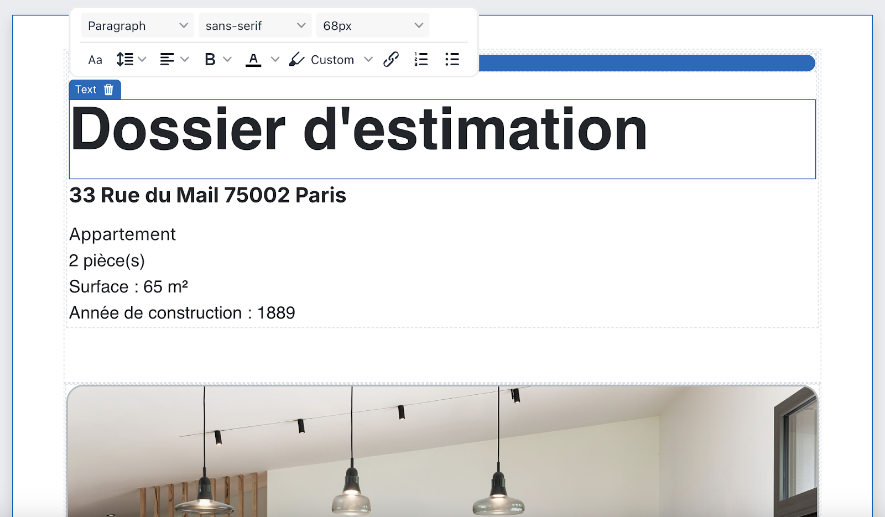Click the line height icon
The height and width of the screenshot is (517, 885).
click(125, 59)
